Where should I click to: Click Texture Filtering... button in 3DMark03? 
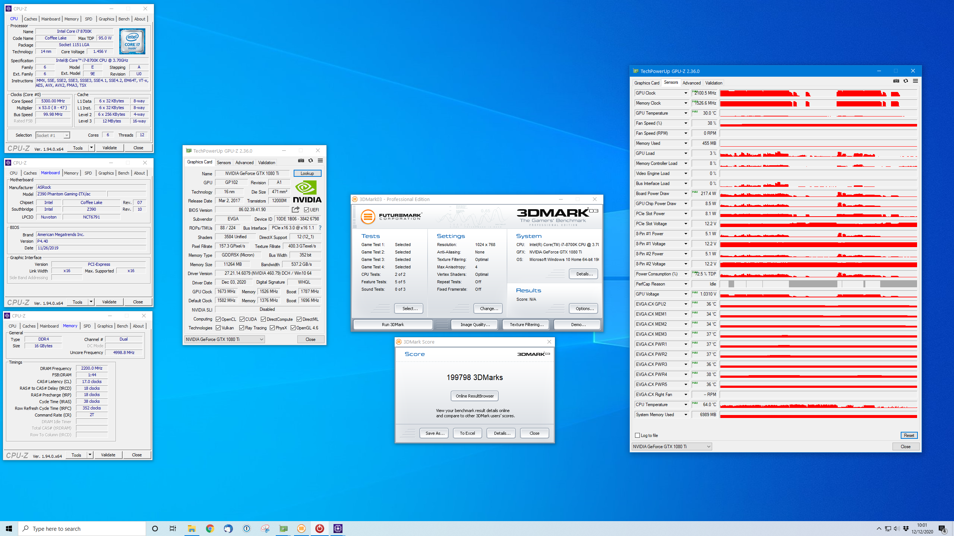coord(527,325)
